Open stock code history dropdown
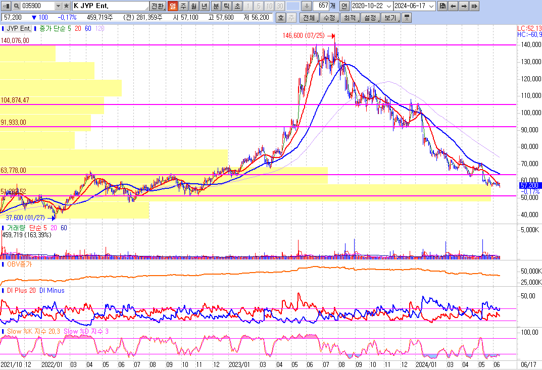542x370 pixels. (58, 6)
